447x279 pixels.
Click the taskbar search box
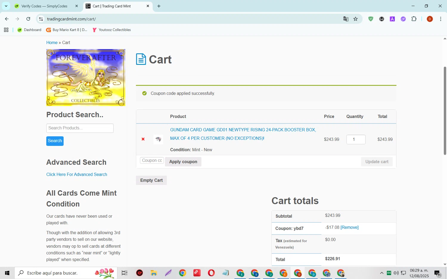click(66, 273)
